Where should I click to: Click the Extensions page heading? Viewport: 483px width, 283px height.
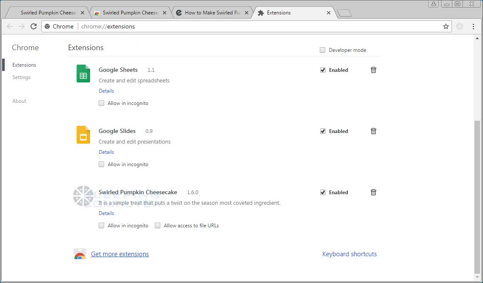coord(85,48)
